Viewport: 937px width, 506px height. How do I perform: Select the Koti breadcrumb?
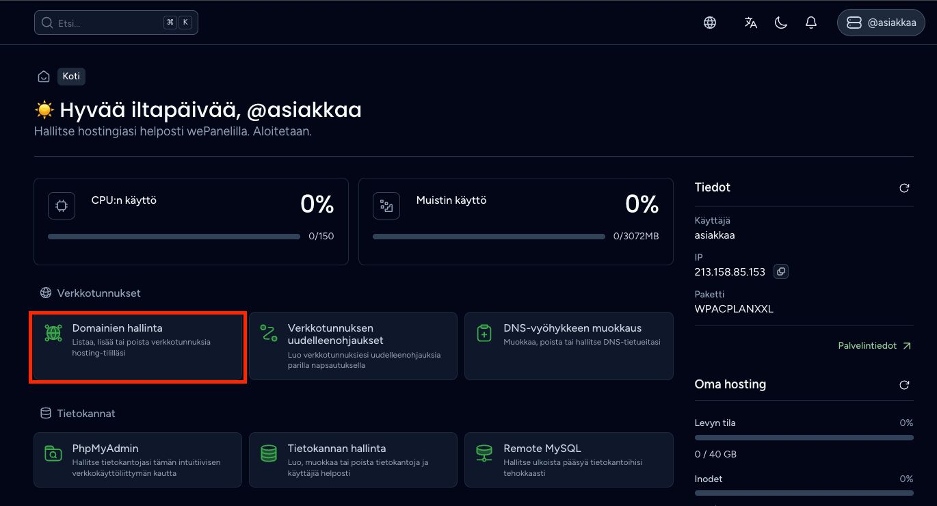coord(71,77)
